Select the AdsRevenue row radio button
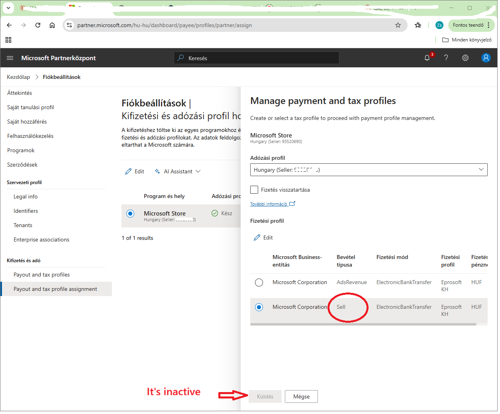This screenshot has height=414, width=500. (x=259, y=283)
